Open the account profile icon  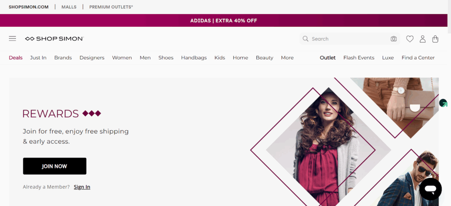(422, 39)
